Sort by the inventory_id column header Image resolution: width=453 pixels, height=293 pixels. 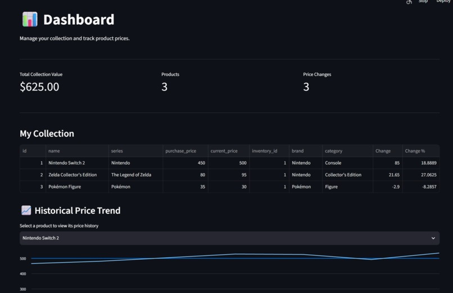pos(269,151)
